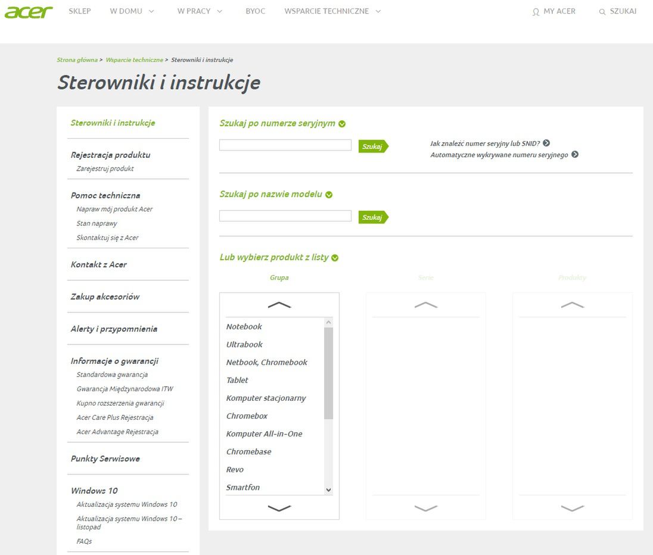Click the down chevron in Serie column
Viewport: 653px width, 555px height.
click(426, 507)
